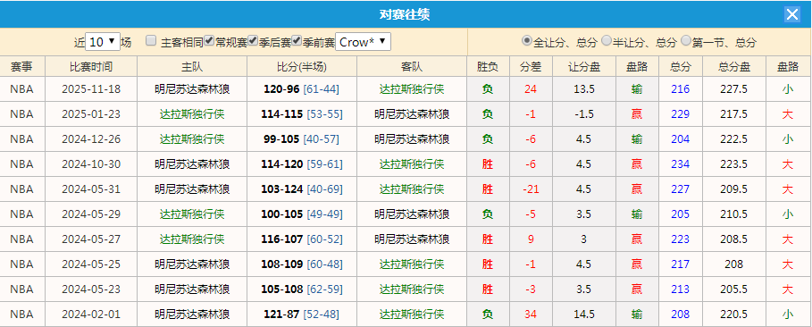
Task: Click the 分差 column header
Action: coord(531,67)
